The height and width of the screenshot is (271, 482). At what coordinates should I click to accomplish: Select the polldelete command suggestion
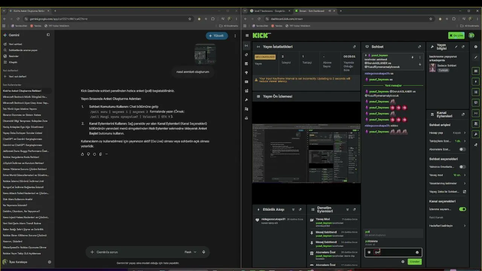click(x=393, y=243)
